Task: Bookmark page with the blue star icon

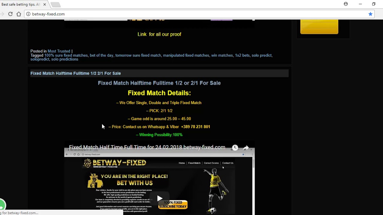Action: 370,14
